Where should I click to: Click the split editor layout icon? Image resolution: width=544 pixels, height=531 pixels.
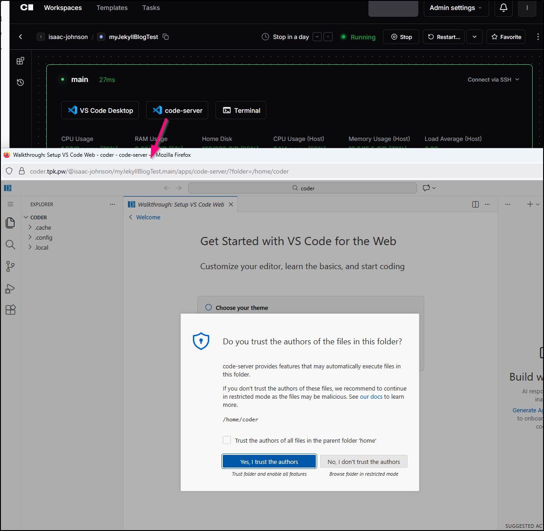pyautogui.click(x=475, y=204)
